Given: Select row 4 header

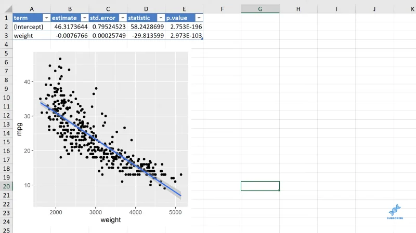Looking at the screenshot, I should tap(6, 45).
